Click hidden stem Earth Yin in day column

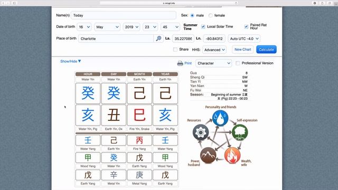(114, 140)
